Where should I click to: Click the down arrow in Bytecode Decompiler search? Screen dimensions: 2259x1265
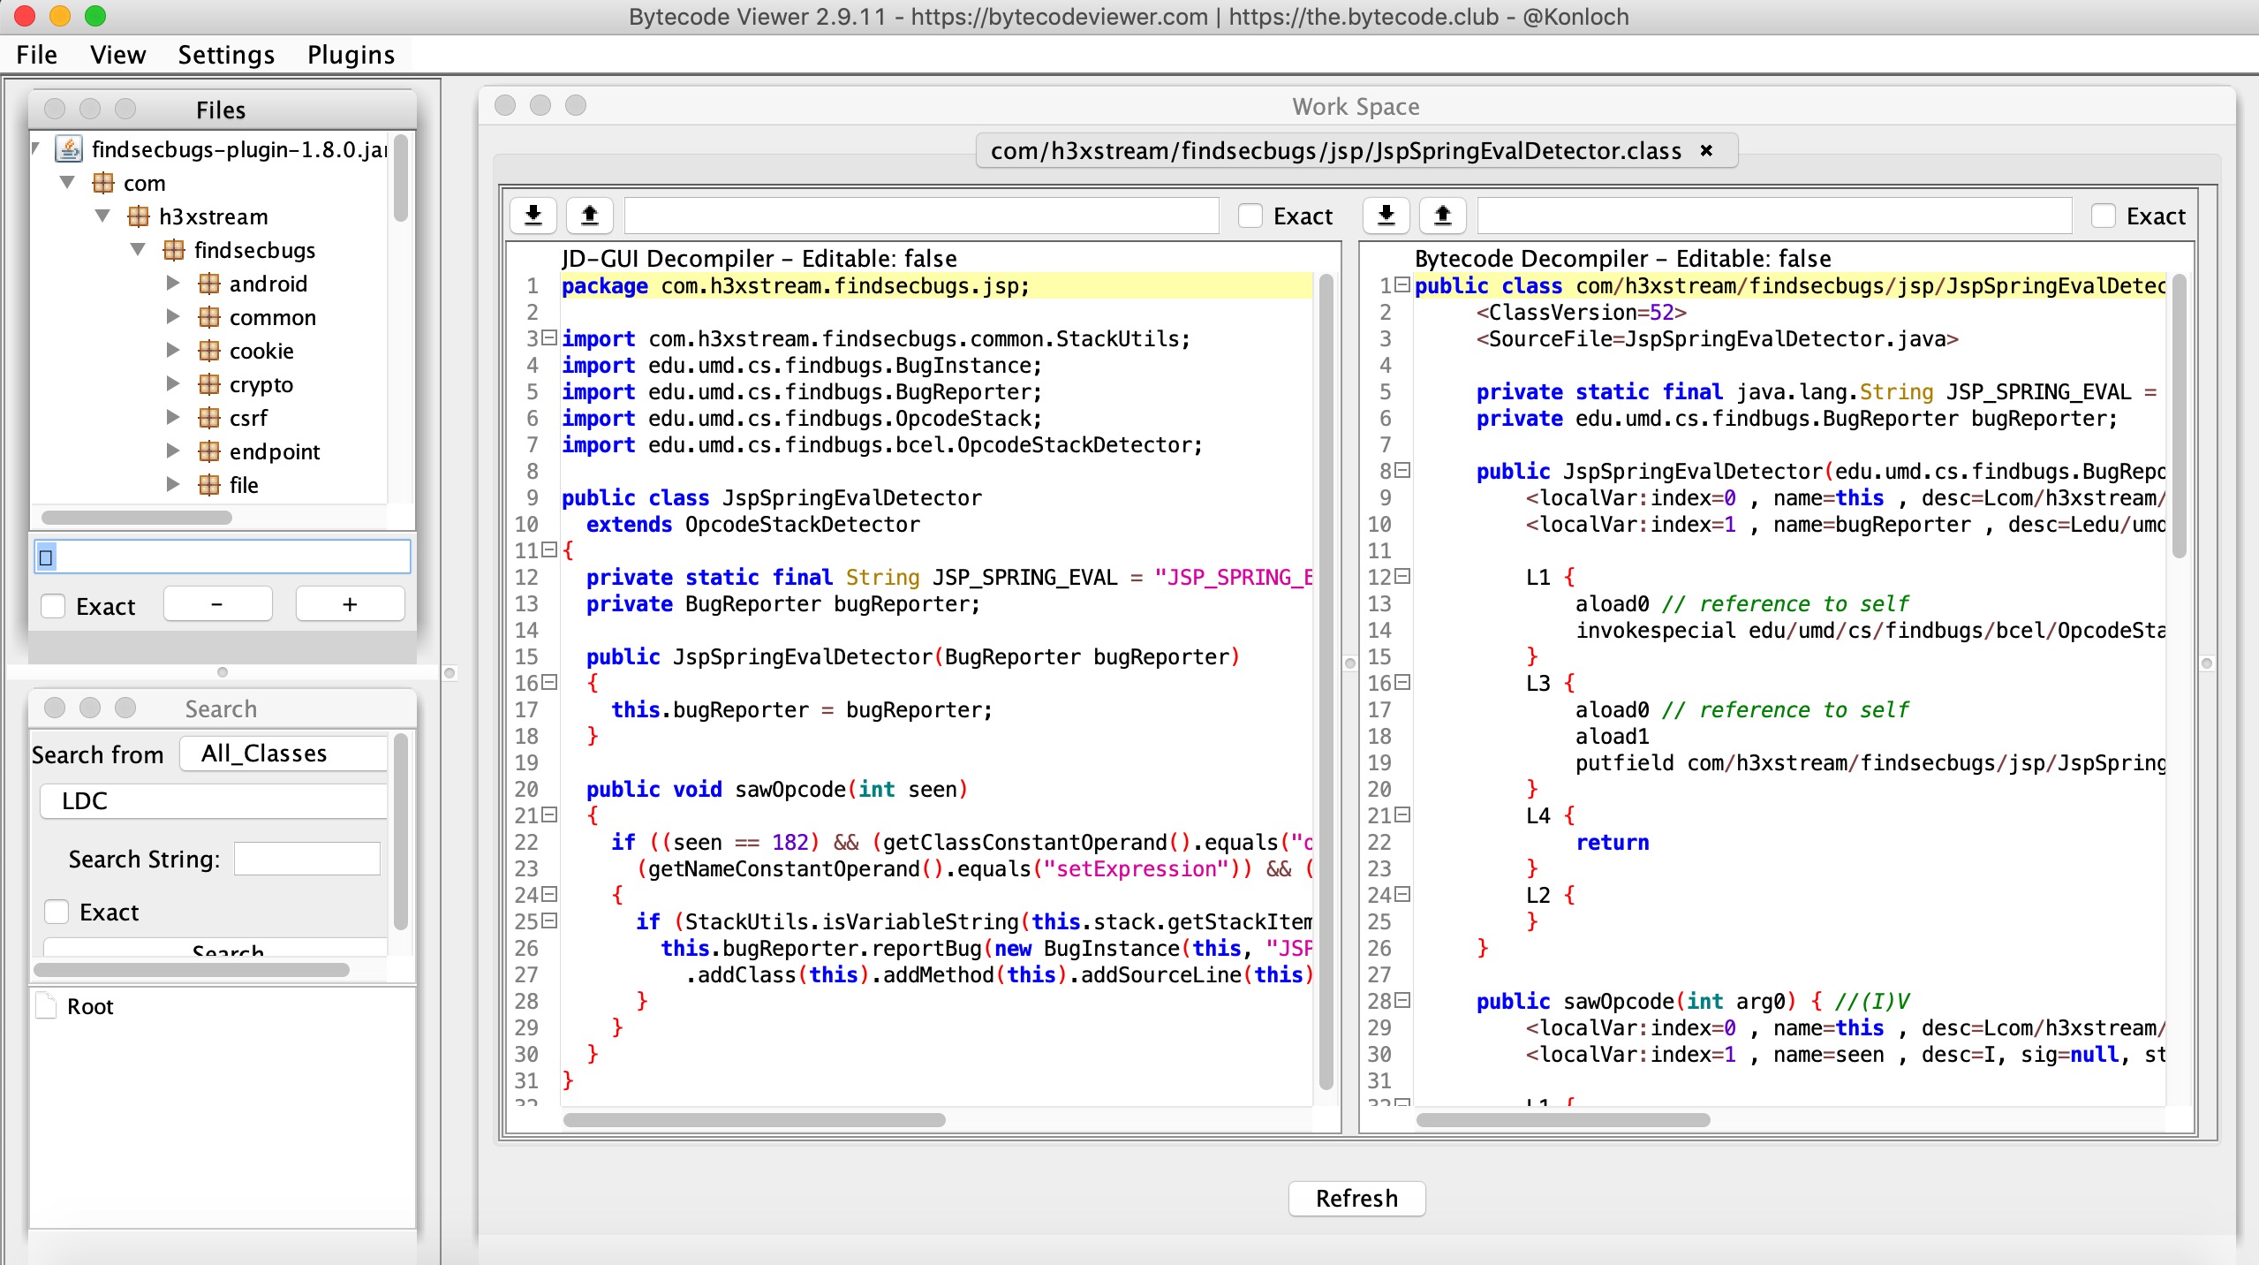pyautogui.click(x=1386, y=215)
